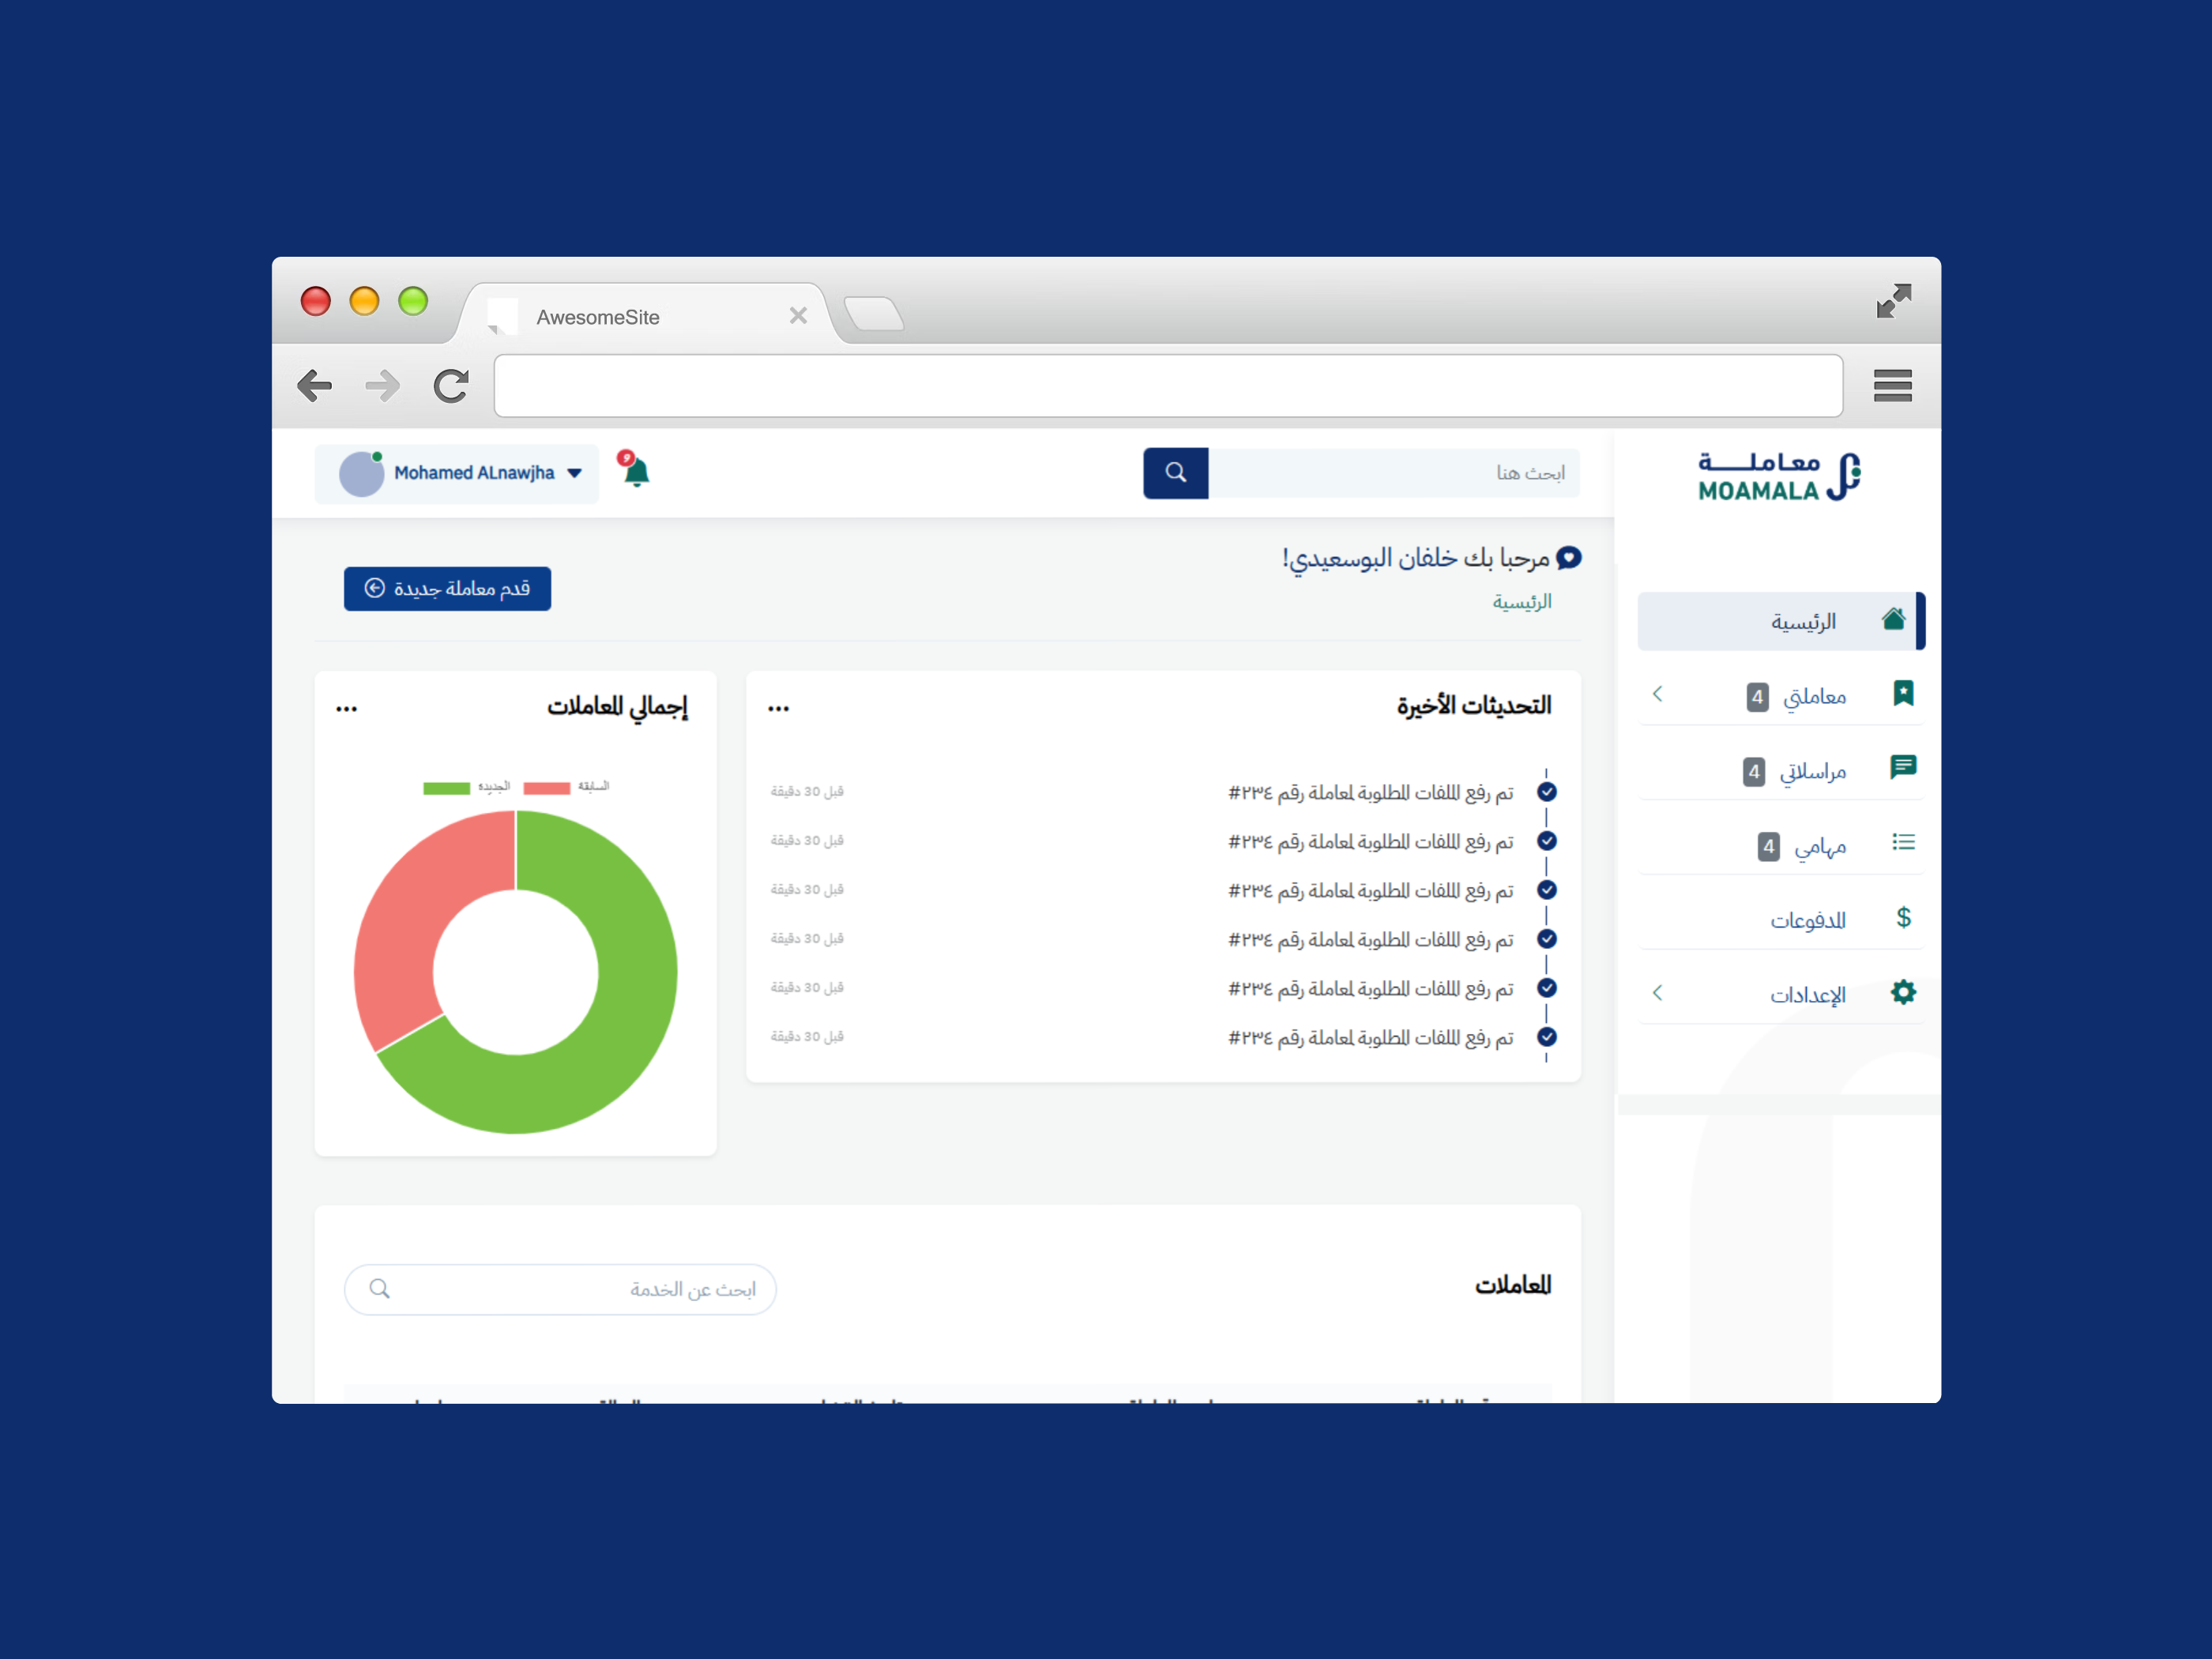Reload the page with refresh icon
The image size is (2212, 1659).
click(451, 385)
